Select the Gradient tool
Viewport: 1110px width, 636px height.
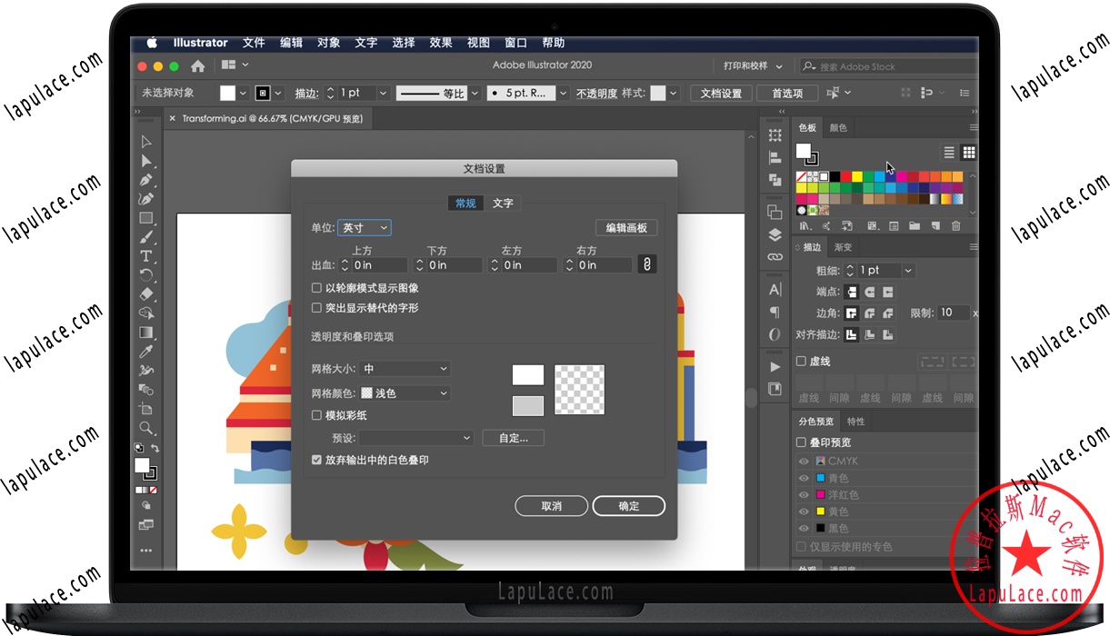pyautogui.click(x=146, y=333)
